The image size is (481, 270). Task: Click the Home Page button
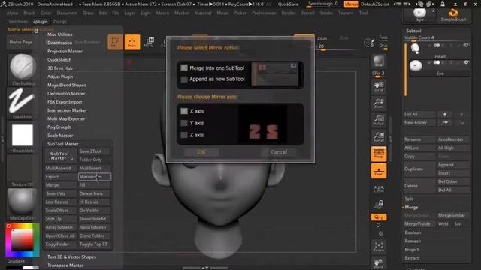click(x=21, y=42)
